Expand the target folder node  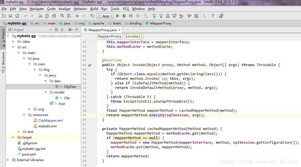(13, 137)
